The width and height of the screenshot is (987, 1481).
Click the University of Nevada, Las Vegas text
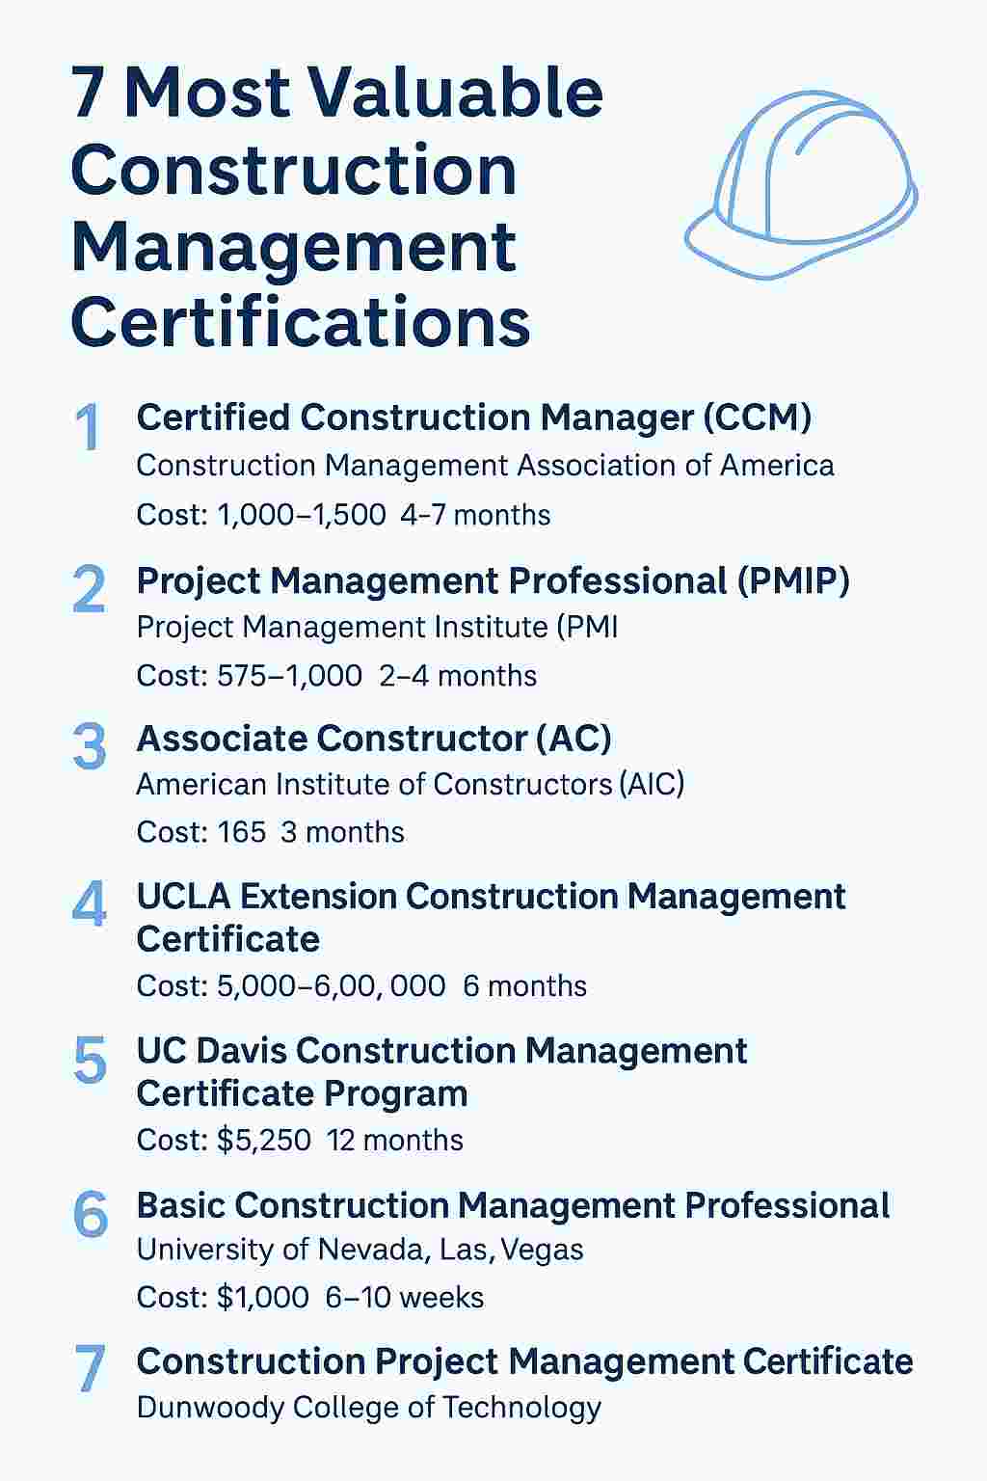point(360,1250)
